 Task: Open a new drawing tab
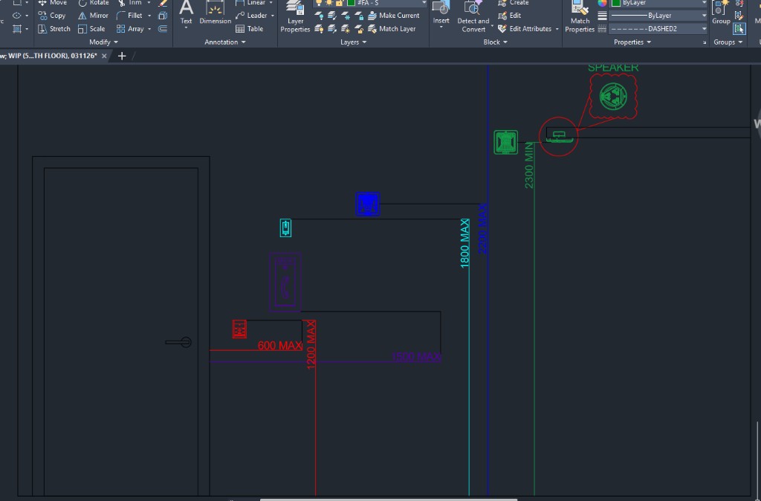(x=122, y=56)
